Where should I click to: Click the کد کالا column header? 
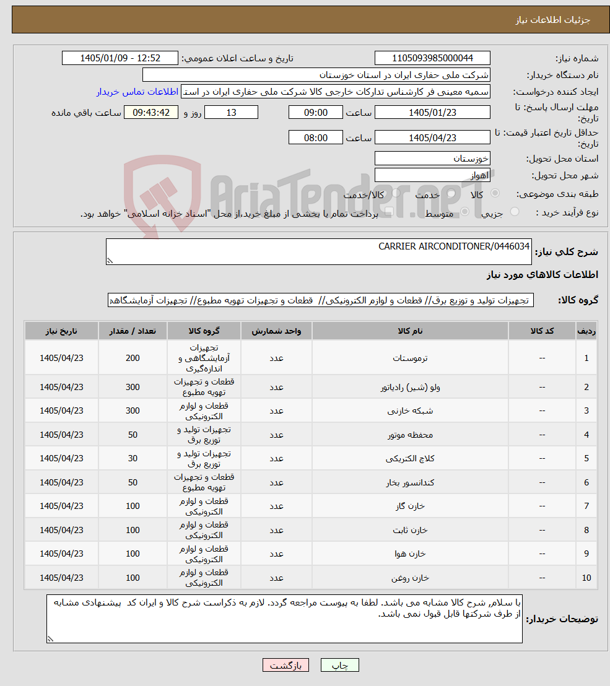pyautogui.click(x=542, y=331)
